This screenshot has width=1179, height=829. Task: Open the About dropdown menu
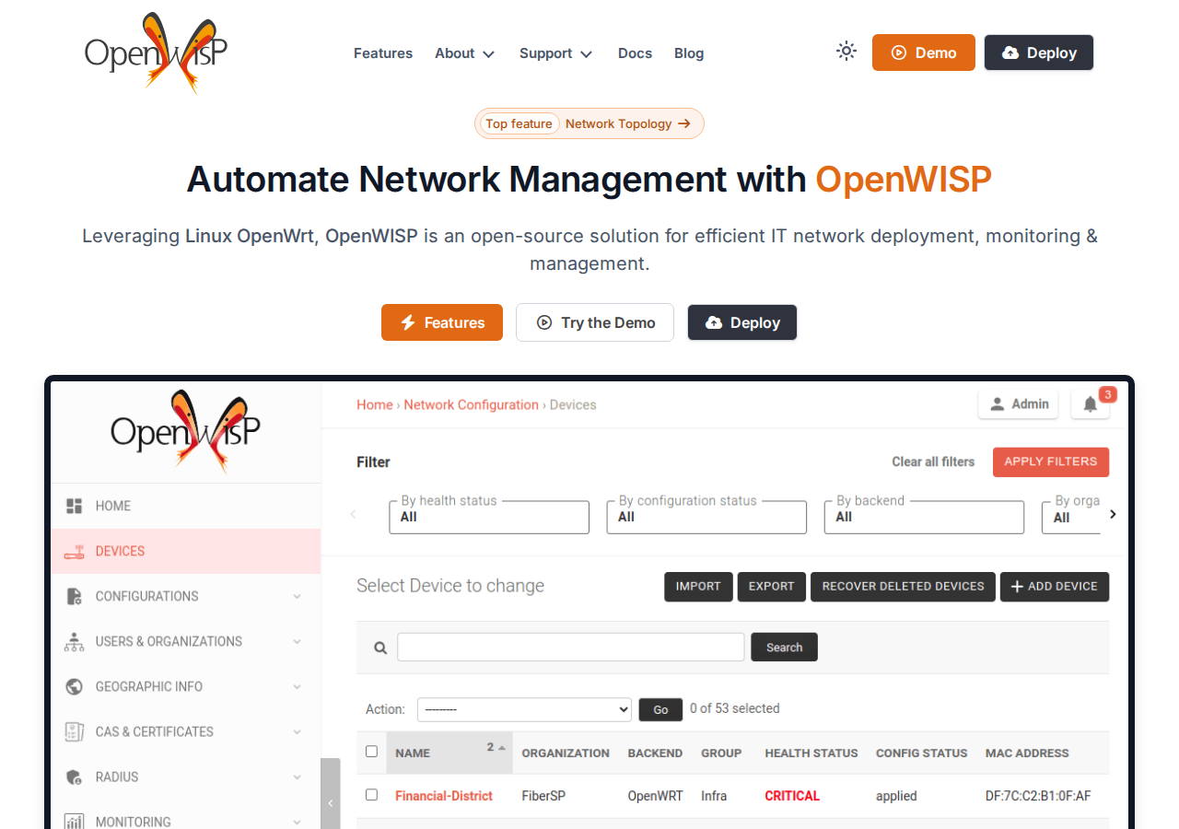tap(465, 53)
